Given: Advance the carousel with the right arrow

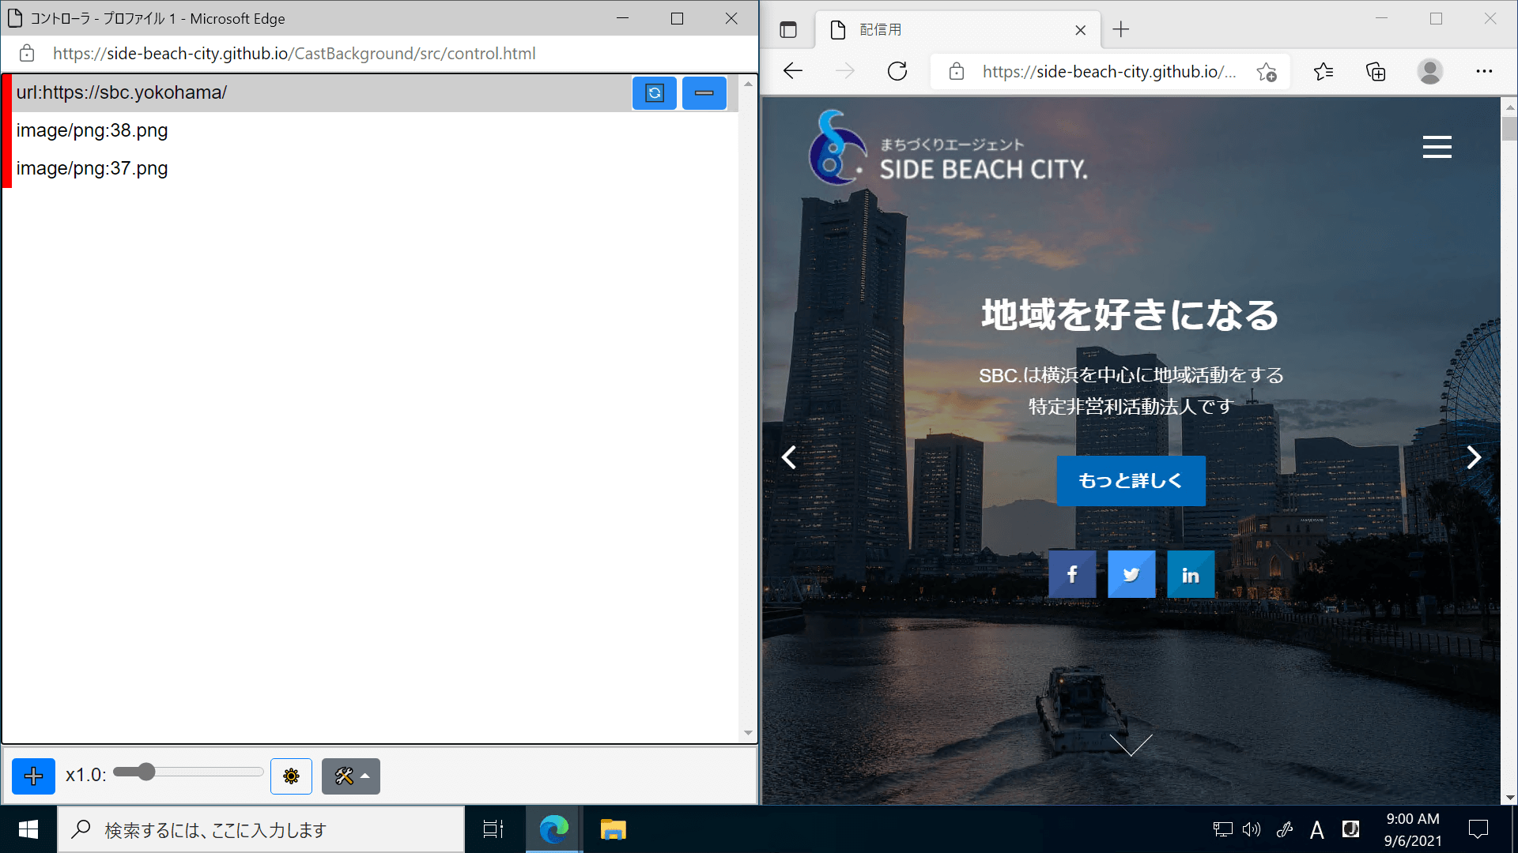Looking at the screenshot, I should [1474, 457].
